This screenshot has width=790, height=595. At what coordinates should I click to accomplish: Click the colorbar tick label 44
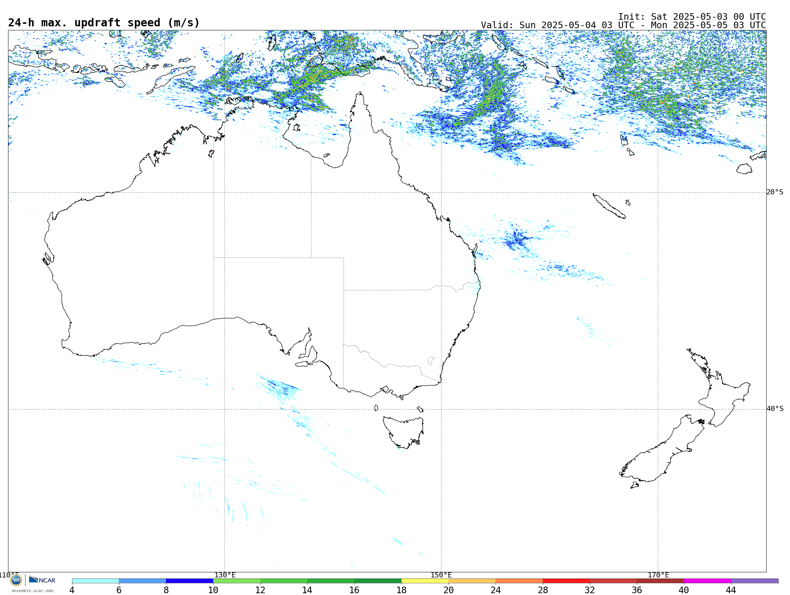731,590
